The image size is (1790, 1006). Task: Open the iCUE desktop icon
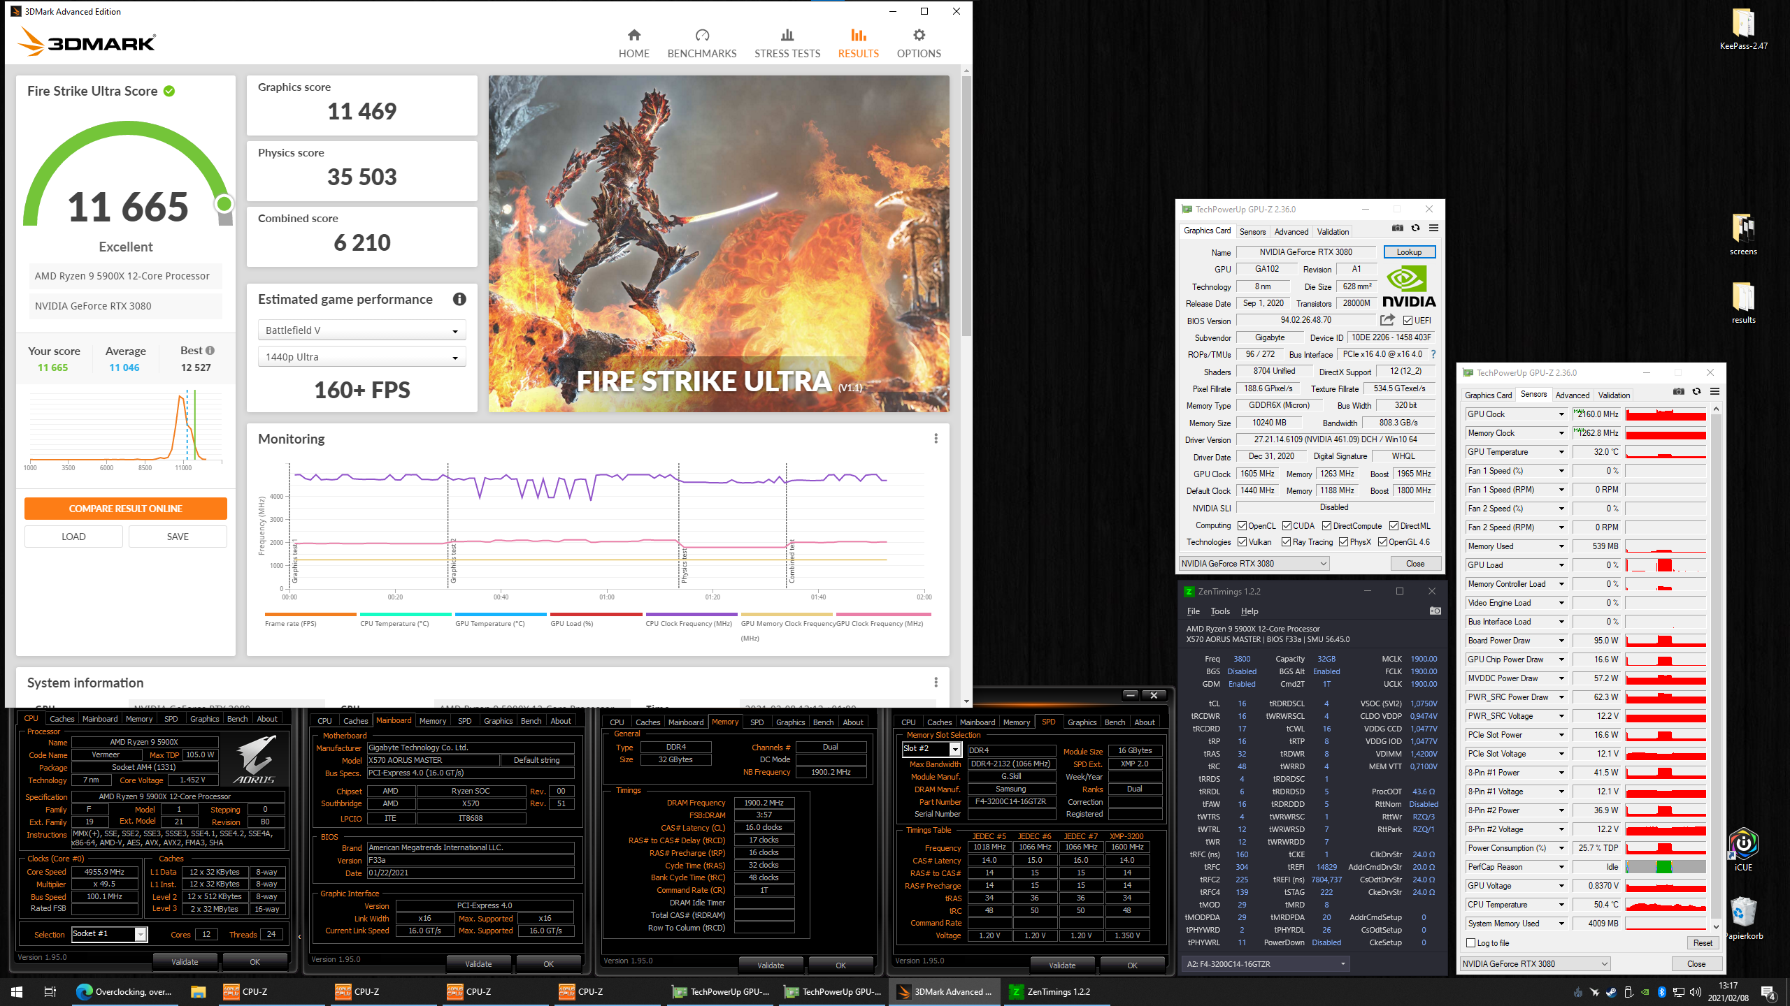click(x=1743, y=850)
